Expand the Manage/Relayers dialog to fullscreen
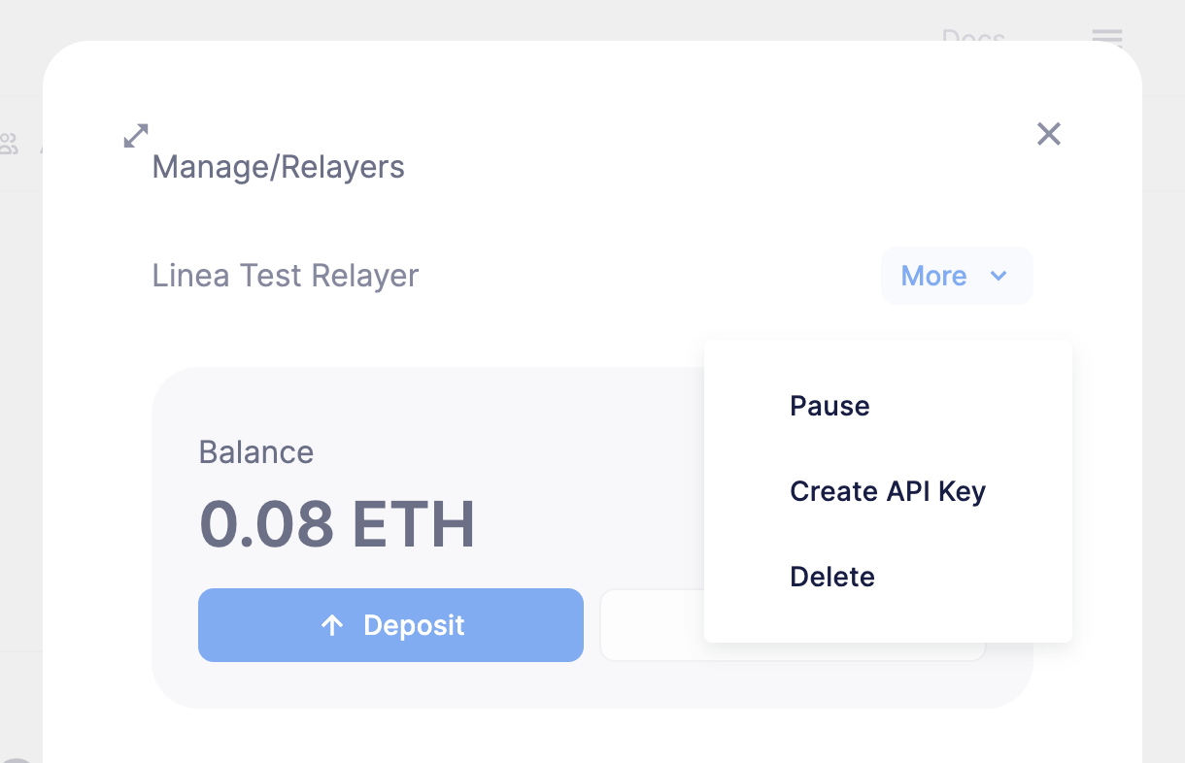This screenshot has width=1185, height=763. (x=135, y=136)
